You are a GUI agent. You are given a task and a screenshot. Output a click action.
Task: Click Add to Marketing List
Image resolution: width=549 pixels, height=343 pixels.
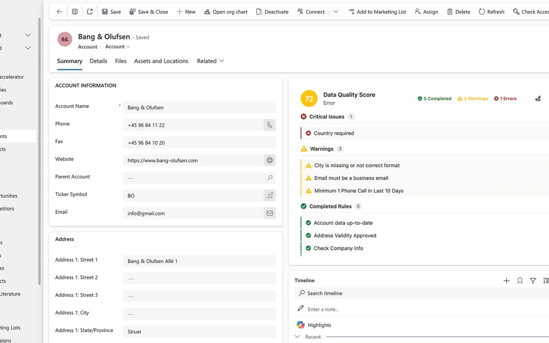pyautogui.click(x=377, y=12)
